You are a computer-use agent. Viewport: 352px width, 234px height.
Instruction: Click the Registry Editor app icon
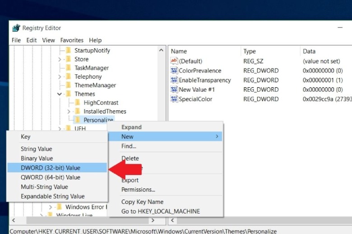tap(16, 28)
